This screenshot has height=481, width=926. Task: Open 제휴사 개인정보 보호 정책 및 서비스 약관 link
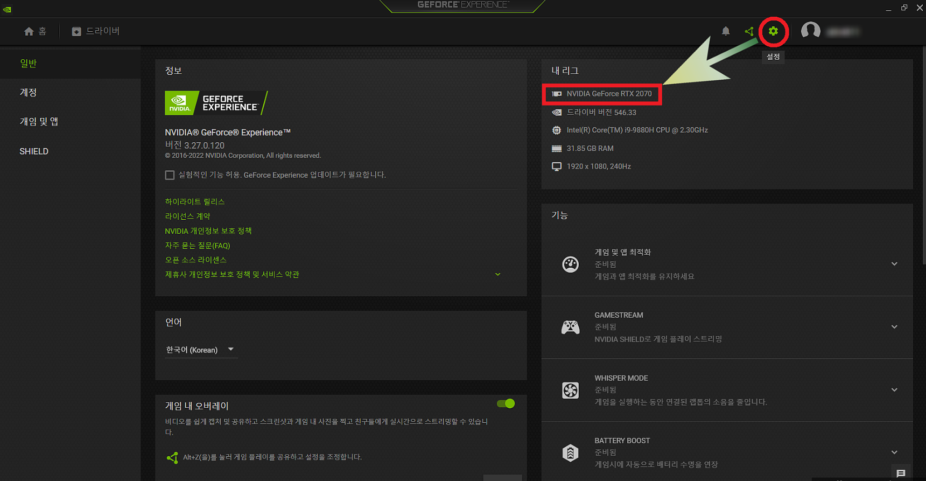coord(232,275)
